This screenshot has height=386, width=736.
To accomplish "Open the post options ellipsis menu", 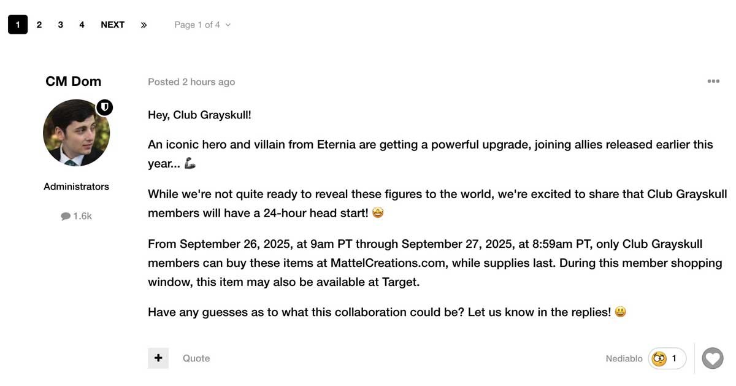I will pos(713,81).
